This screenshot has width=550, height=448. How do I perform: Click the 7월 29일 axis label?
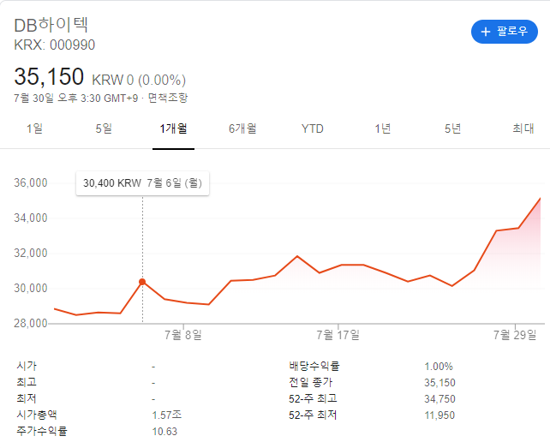tap(515, 335)
